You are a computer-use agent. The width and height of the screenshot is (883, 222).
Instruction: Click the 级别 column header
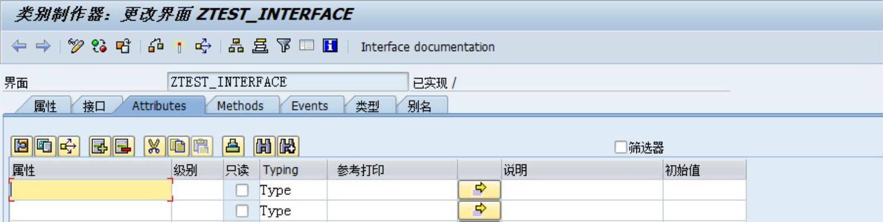[198, 170]
